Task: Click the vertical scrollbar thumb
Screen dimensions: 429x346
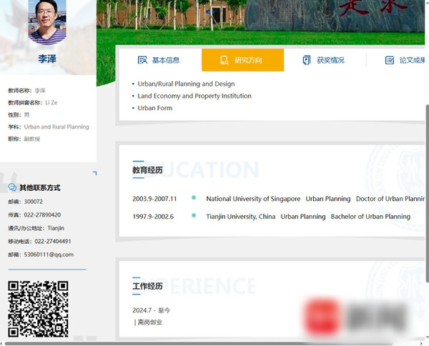Action: [427, 193]
